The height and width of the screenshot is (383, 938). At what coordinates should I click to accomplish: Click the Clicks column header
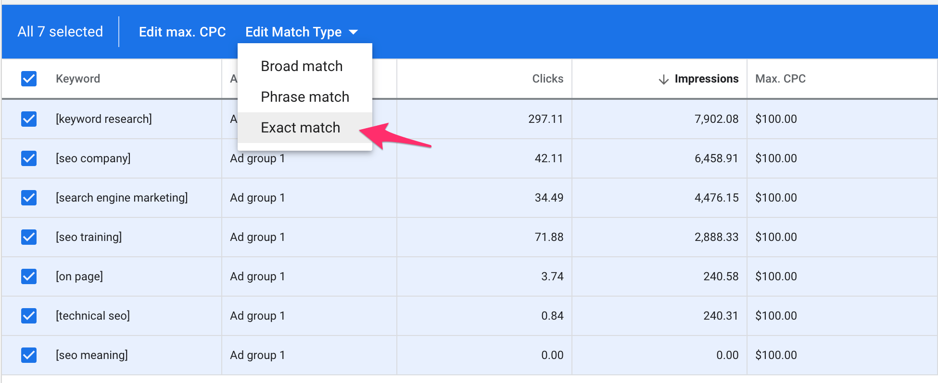click(547, 79)
